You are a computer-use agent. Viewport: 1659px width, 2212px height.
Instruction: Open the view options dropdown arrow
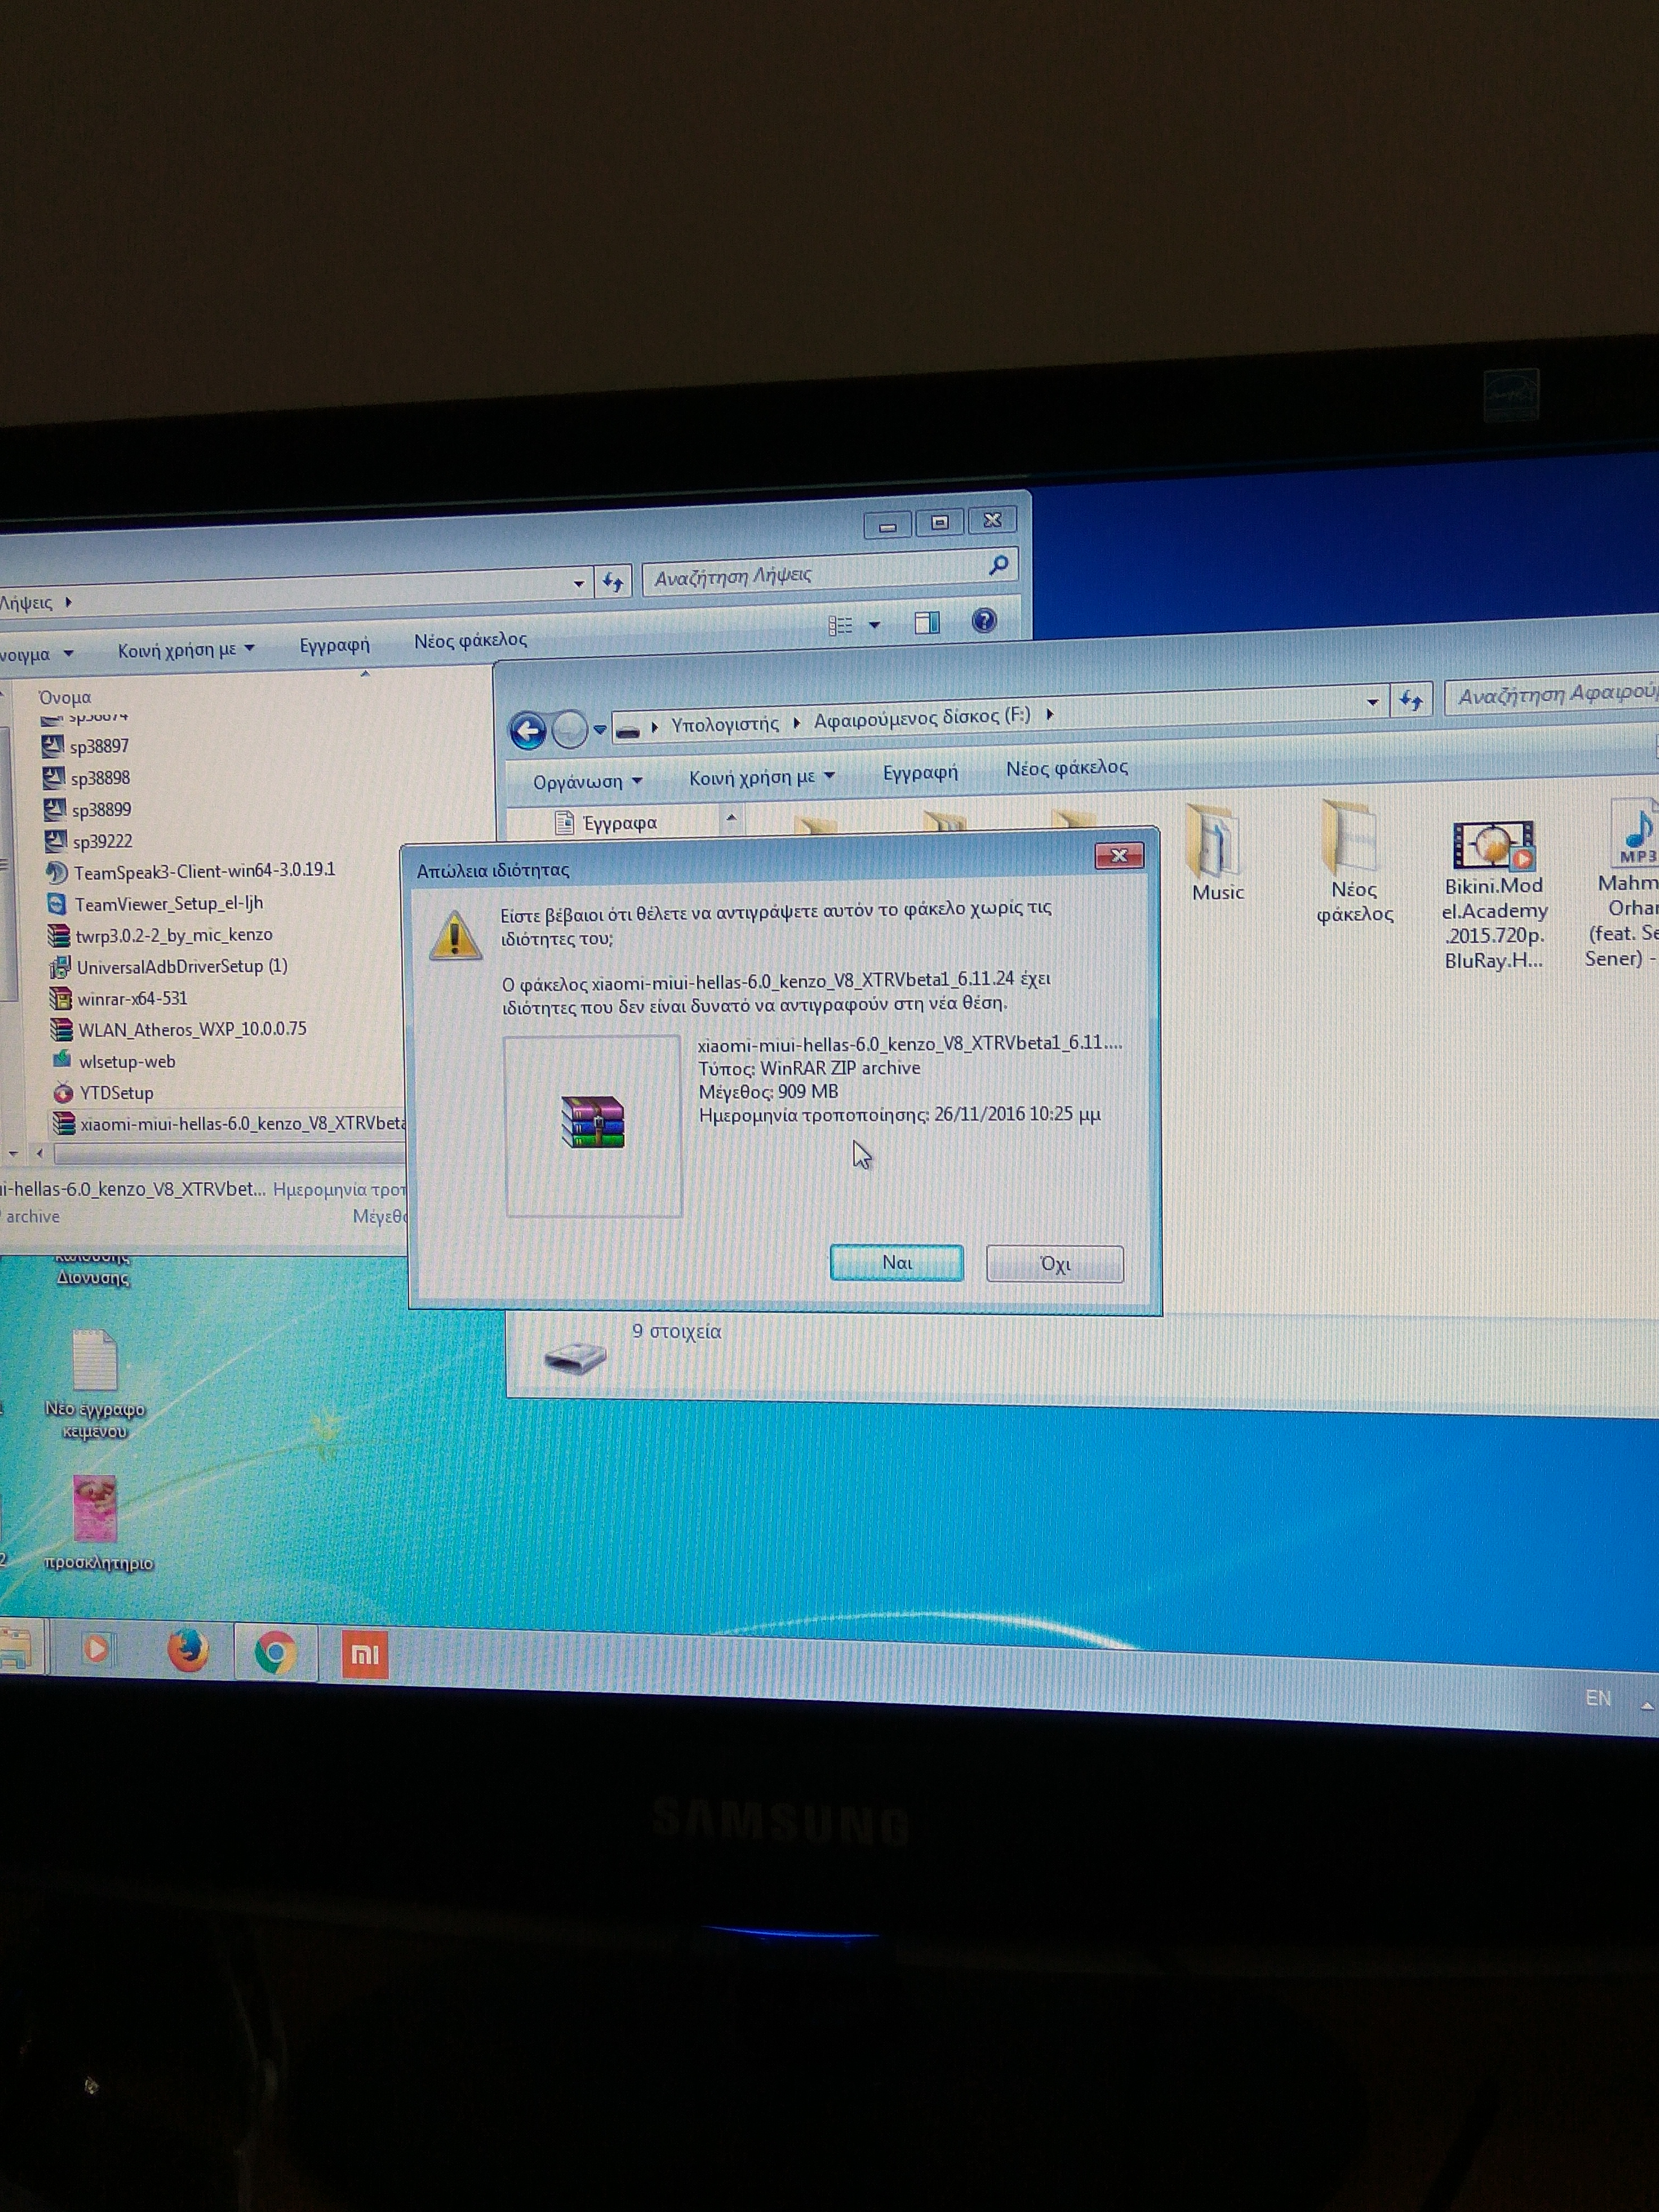(874, 625)
